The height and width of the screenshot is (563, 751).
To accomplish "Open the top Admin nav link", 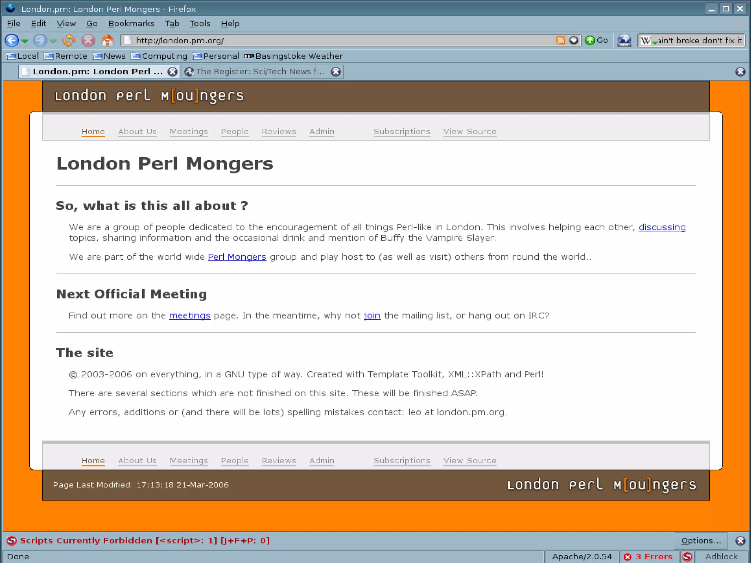I will click(322, 131).
